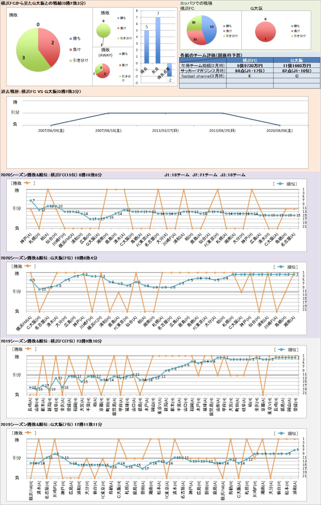Select the cell 5億9730万円
321x505 pixels.
250,65
